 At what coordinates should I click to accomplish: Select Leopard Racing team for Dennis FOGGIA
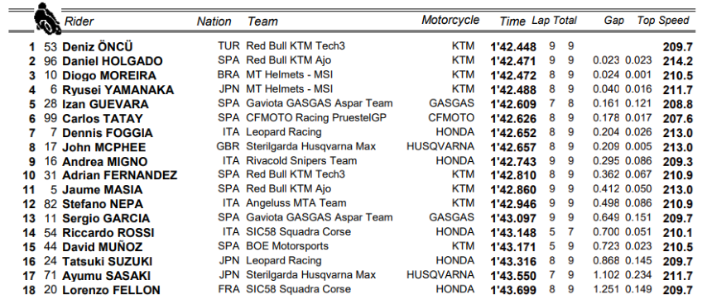coord(284,132)
